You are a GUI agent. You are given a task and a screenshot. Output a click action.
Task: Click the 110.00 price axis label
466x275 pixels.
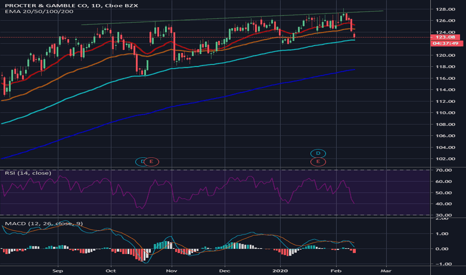[x=445, y=112]
